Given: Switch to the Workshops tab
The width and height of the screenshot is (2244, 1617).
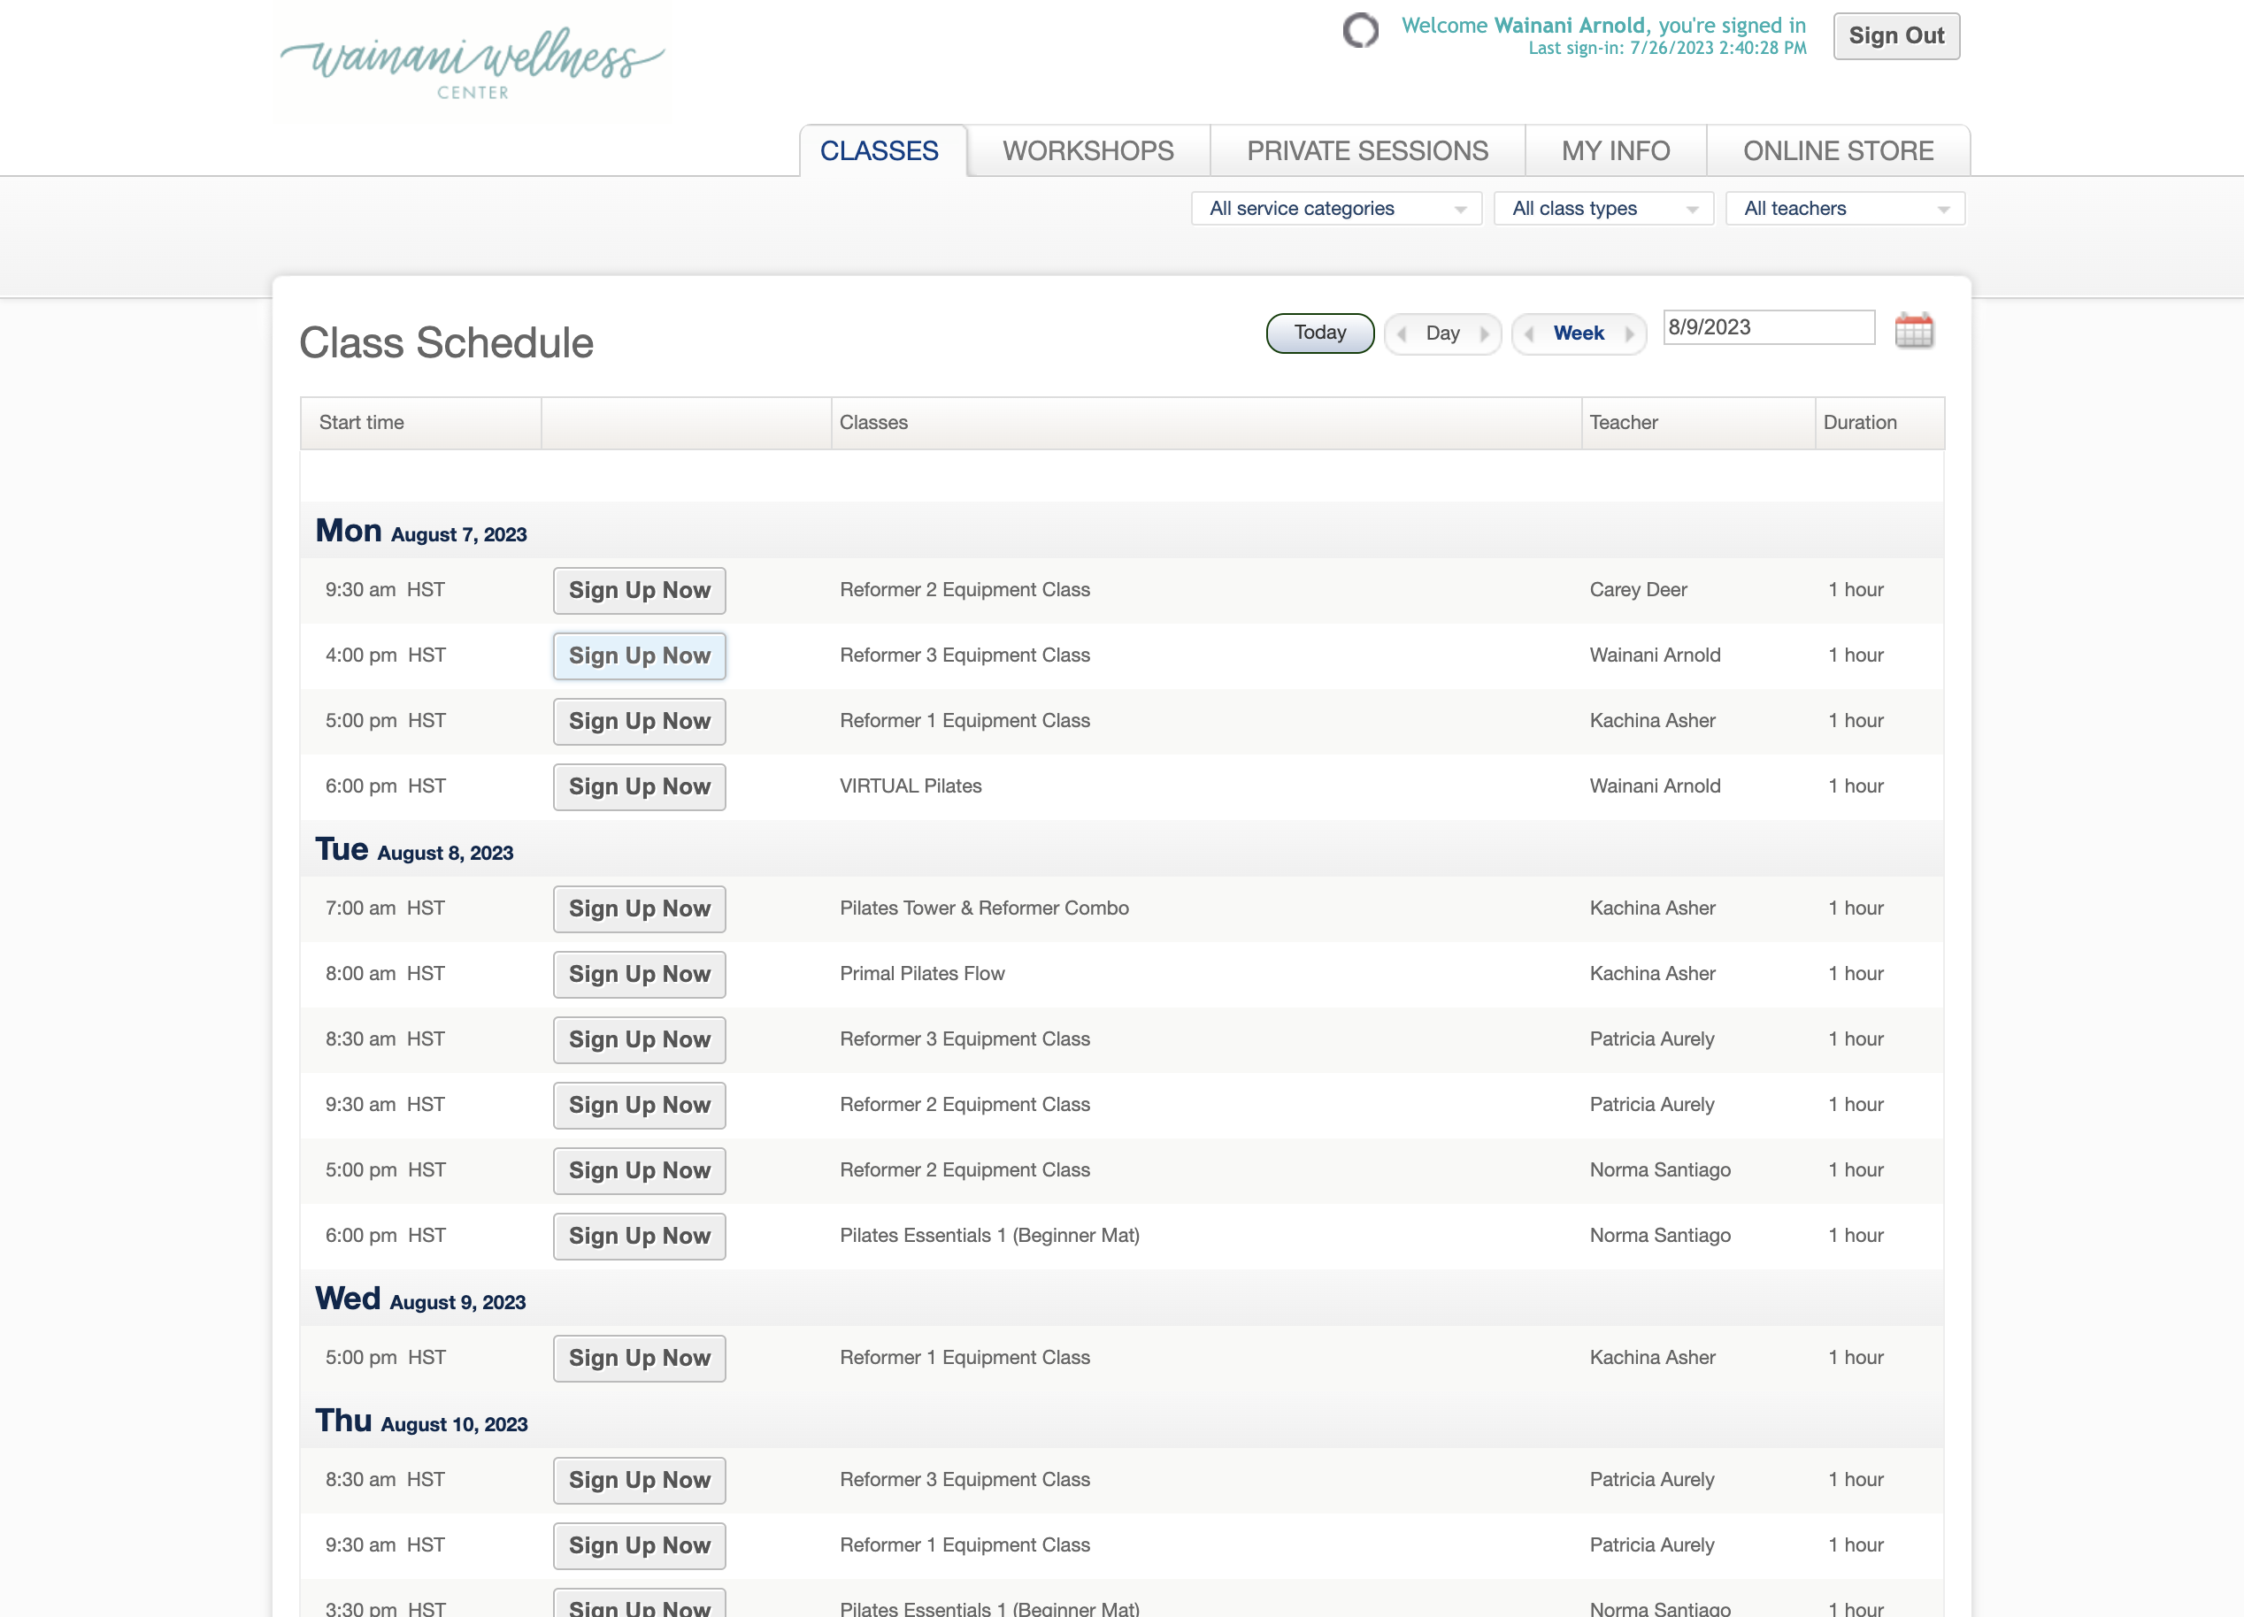Looking at the screenshot, I should [x=1088, y=151].
